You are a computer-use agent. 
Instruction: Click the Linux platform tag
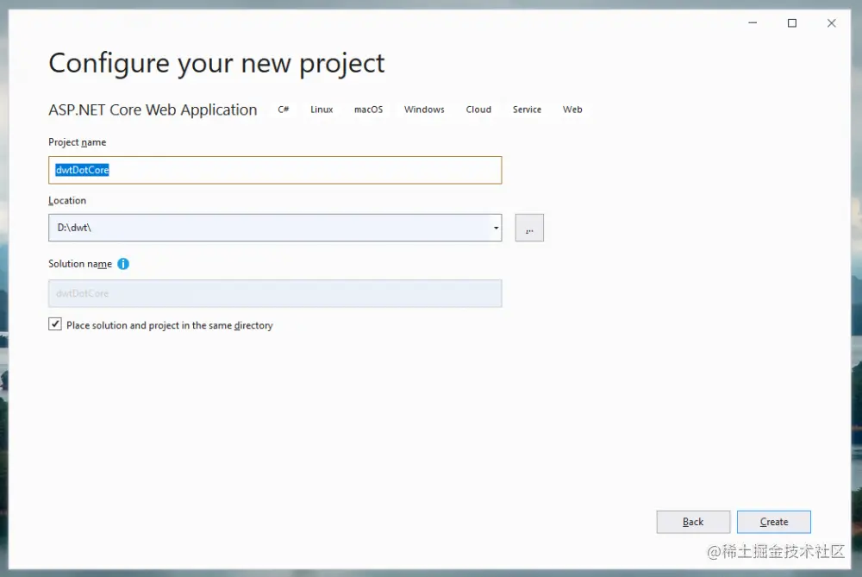(x=322, y=110)
